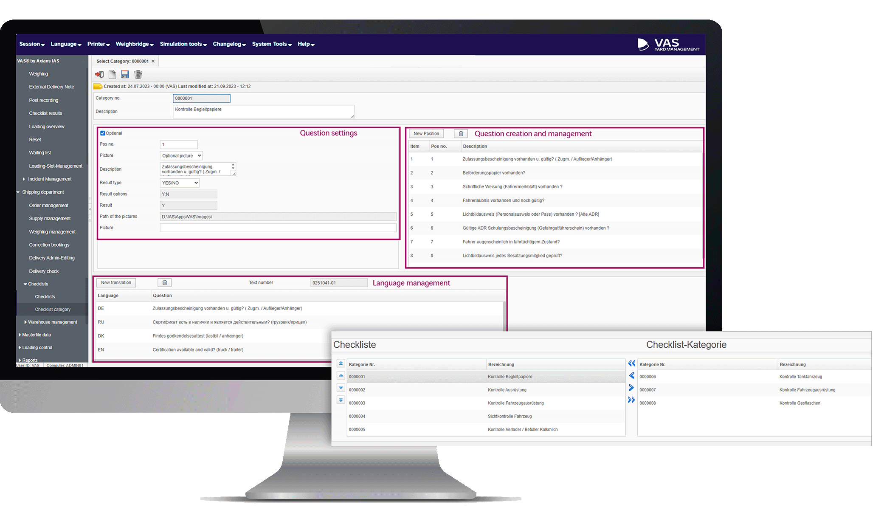This screenshot has width=884, height=510.
Task: Click single right arrow between checklist tables
Action: coord(631,388)
